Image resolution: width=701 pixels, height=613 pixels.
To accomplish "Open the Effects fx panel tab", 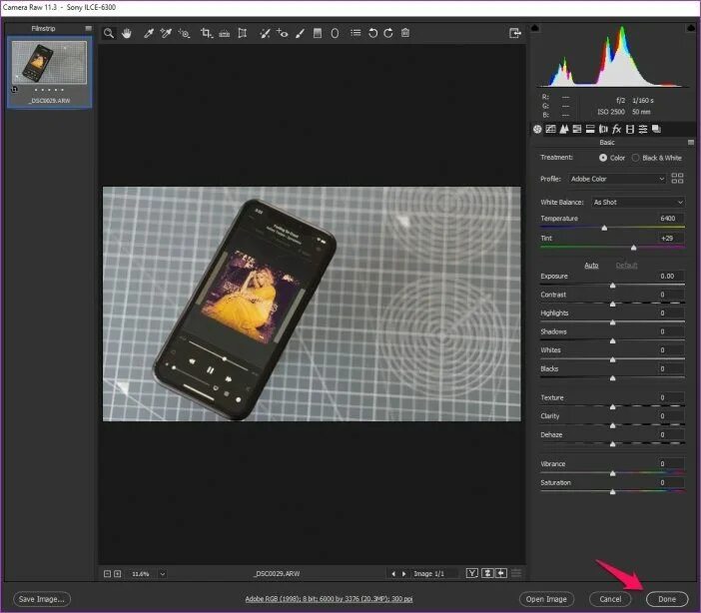I will pos(616,129).
